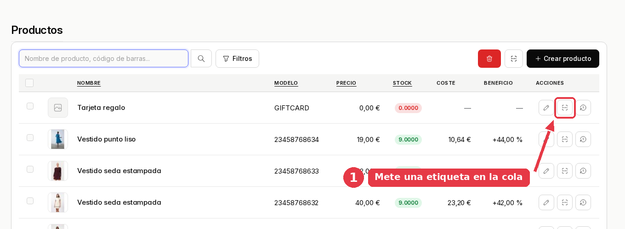Sort table by Modelo column
The height and width of the screenshot is (229, 625).
click(286, 83)
